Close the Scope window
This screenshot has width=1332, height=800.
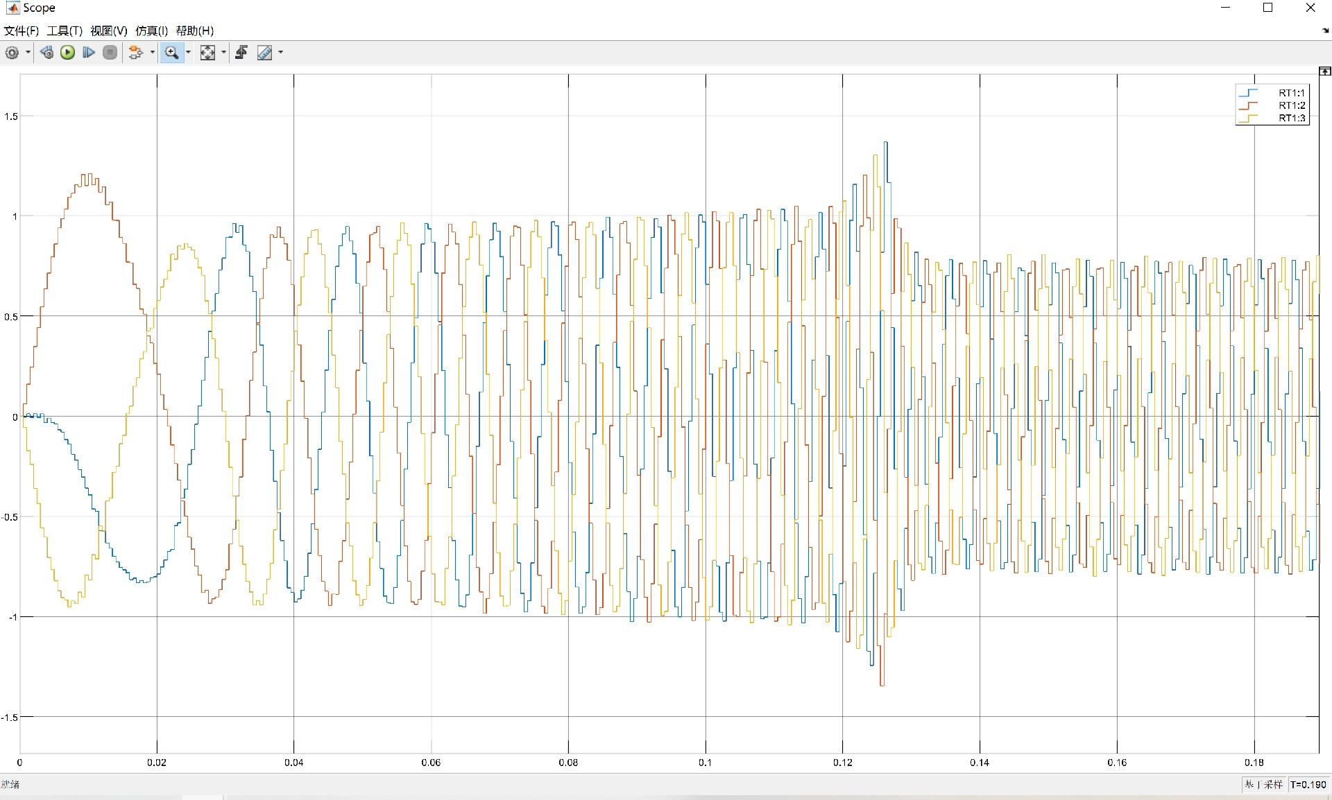[x=1310, y=8]
